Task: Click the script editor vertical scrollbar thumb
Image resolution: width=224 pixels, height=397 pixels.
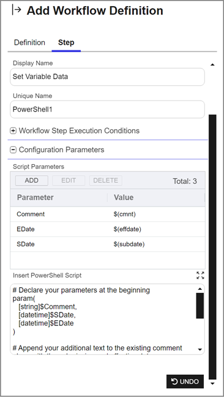Action: click(x=200, y=306)
